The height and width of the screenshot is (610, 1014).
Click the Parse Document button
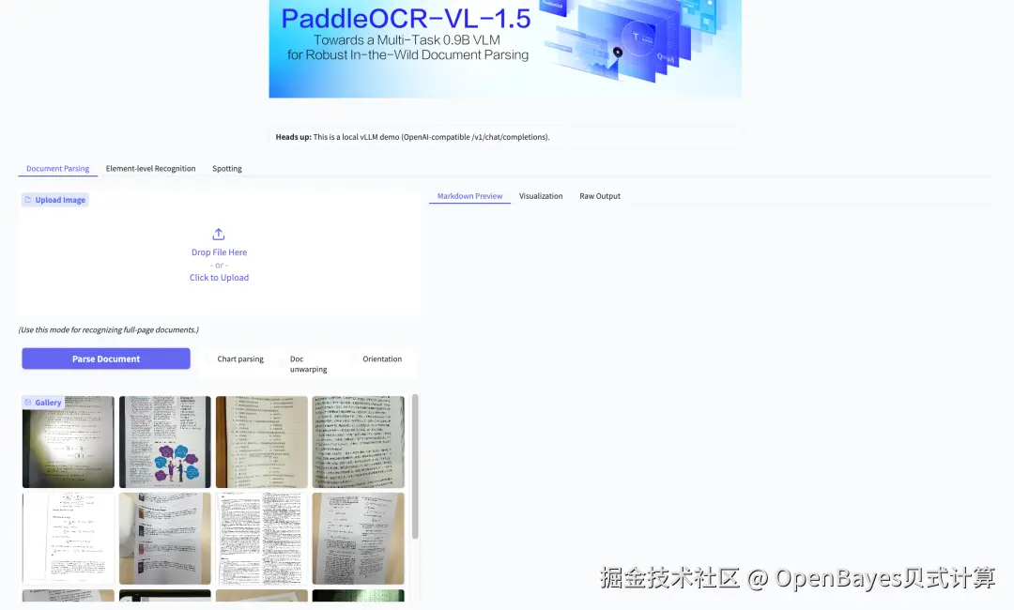[106, 358]
